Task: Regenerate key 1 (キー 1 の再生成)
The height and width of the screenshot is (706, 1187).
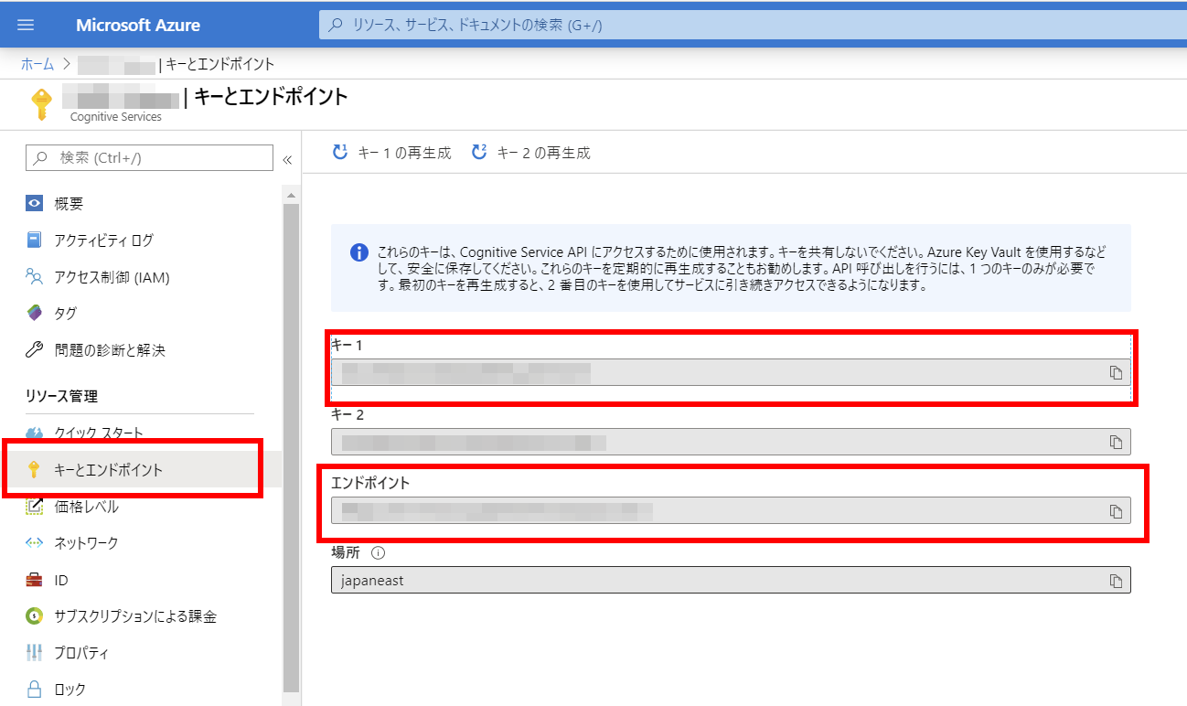Action: pos(392,153)
